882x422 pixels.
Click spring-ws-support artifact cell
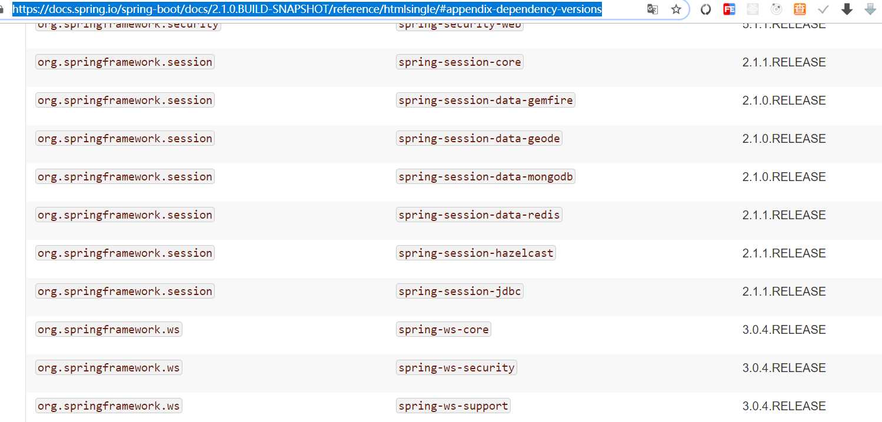(x=453, y=406)
